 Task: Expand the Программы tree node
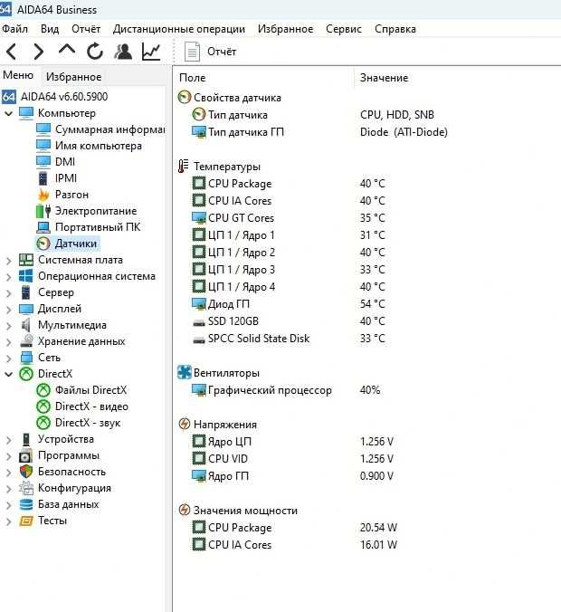tap(8, 456)
